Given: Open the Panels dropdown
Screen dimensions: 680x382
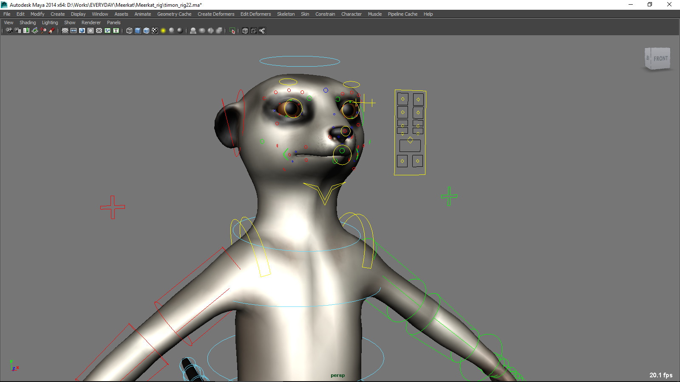Looking at the screenshot, I should pos(113,22).
